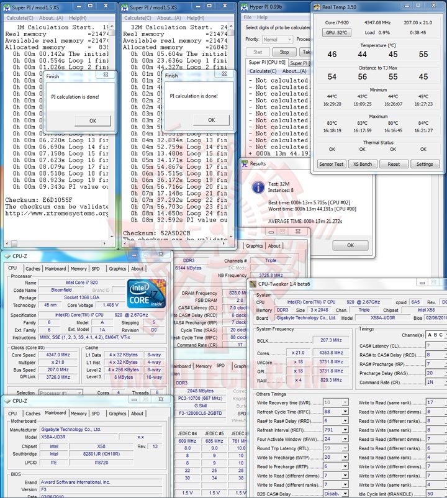Click the vertical scroll down arrow in 32M Super PI
This screenshot has width=447, height=498.
point(231,237)
